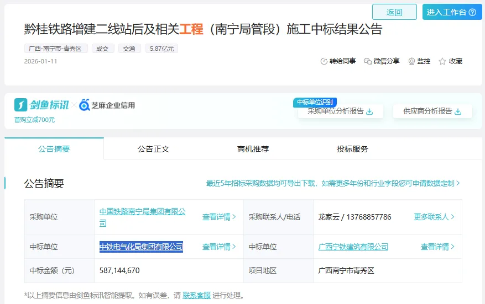The height and width of the screenshot is (304, 485).
Task: Click the 监控 monitor icon
Action: [x=411, y=61]
